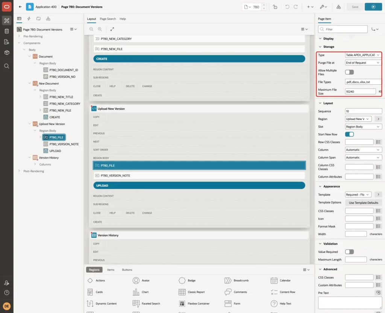This screenshot has height=313, width=385.
Task: Open Shared Components tab in tree panel
Action: tap(48, 19)
